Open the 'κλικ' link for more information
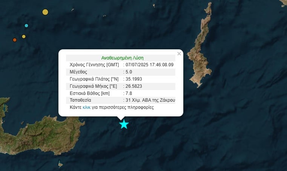Image resolution: width=287 pixels, height=171 pixels. pyautogui.click(x=87, y=107)
